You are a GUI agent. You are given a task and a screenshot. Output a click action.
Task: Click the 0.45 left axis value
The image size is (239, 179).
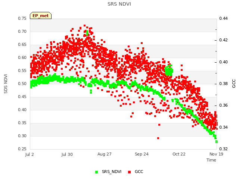click(22, 97)
